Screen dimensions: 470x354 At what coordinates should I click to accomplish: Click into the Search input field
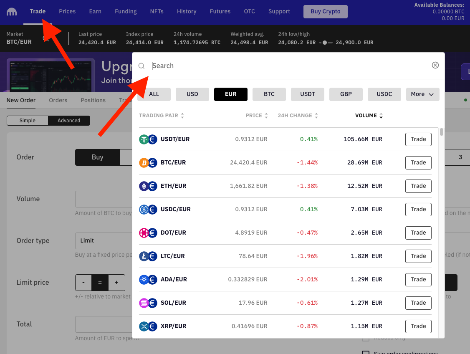(x=288, y=66)
